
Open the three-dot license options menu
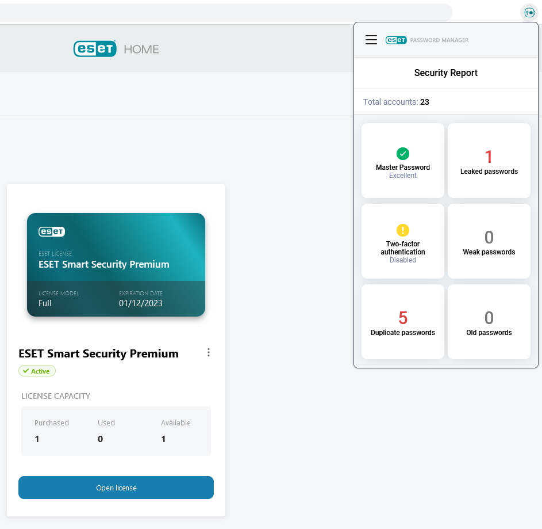[209, 352]
